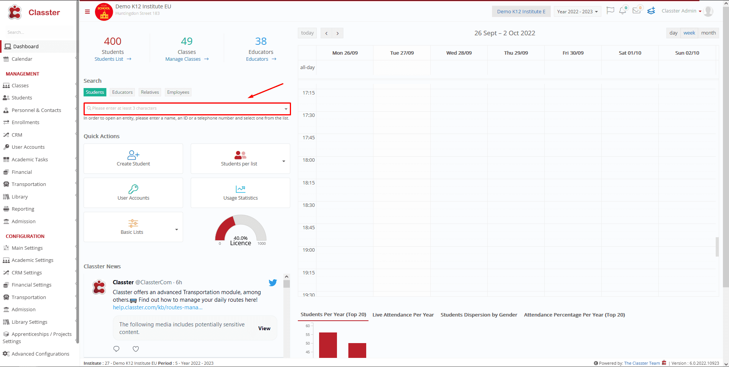Switch calendar to week view
The height and width of the screenshot is (367, 729).
click(x=689, y=33)
